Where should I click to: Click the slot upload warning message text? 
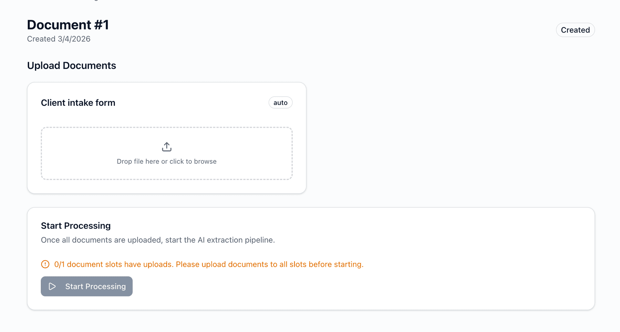(209, 264)
